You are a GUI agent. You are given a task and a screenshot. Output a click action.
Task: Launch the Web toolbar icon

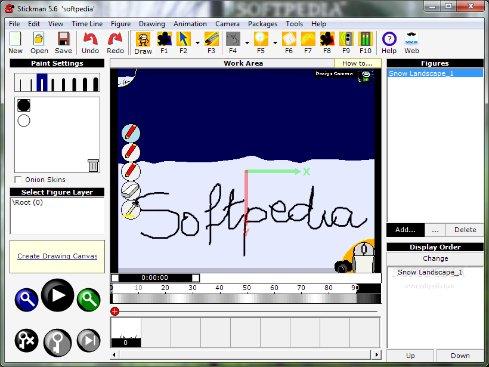point(411,43)
